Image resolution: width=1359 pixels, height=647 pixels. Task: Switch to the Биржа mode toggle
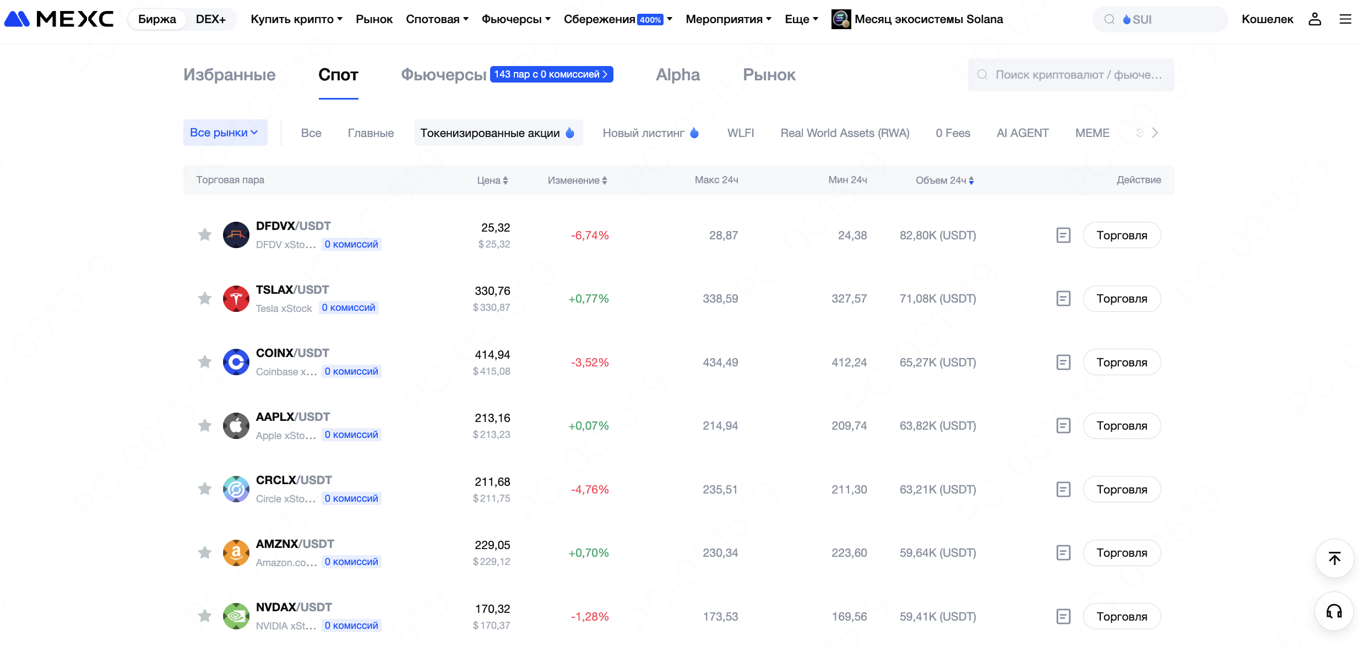point(157,19)
